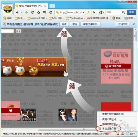Click the vertical scrollbar thumb
Viewport: 138px width, 137px height.
click(x=135, y=36)
